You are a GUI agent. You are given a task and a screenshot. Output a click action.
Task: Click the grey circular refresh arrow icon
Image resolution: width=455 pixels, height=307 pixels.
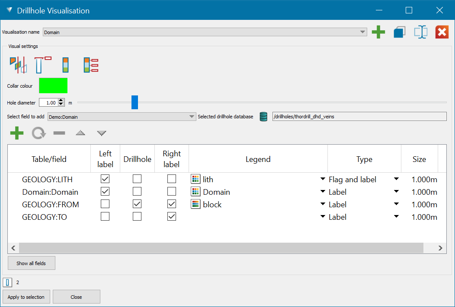coord(38,133)
